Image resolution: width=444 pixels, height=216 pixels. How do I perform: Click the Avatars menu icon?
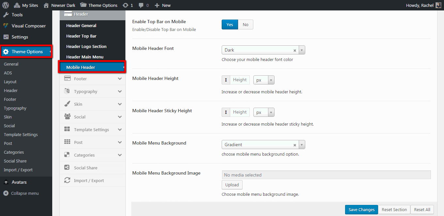coord(6,182)
